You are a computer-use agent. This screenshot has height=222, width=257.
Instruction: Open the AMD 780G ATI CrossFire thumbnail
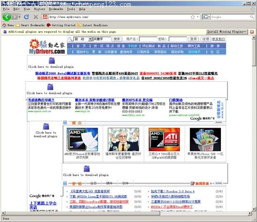[x=164, y=139]
